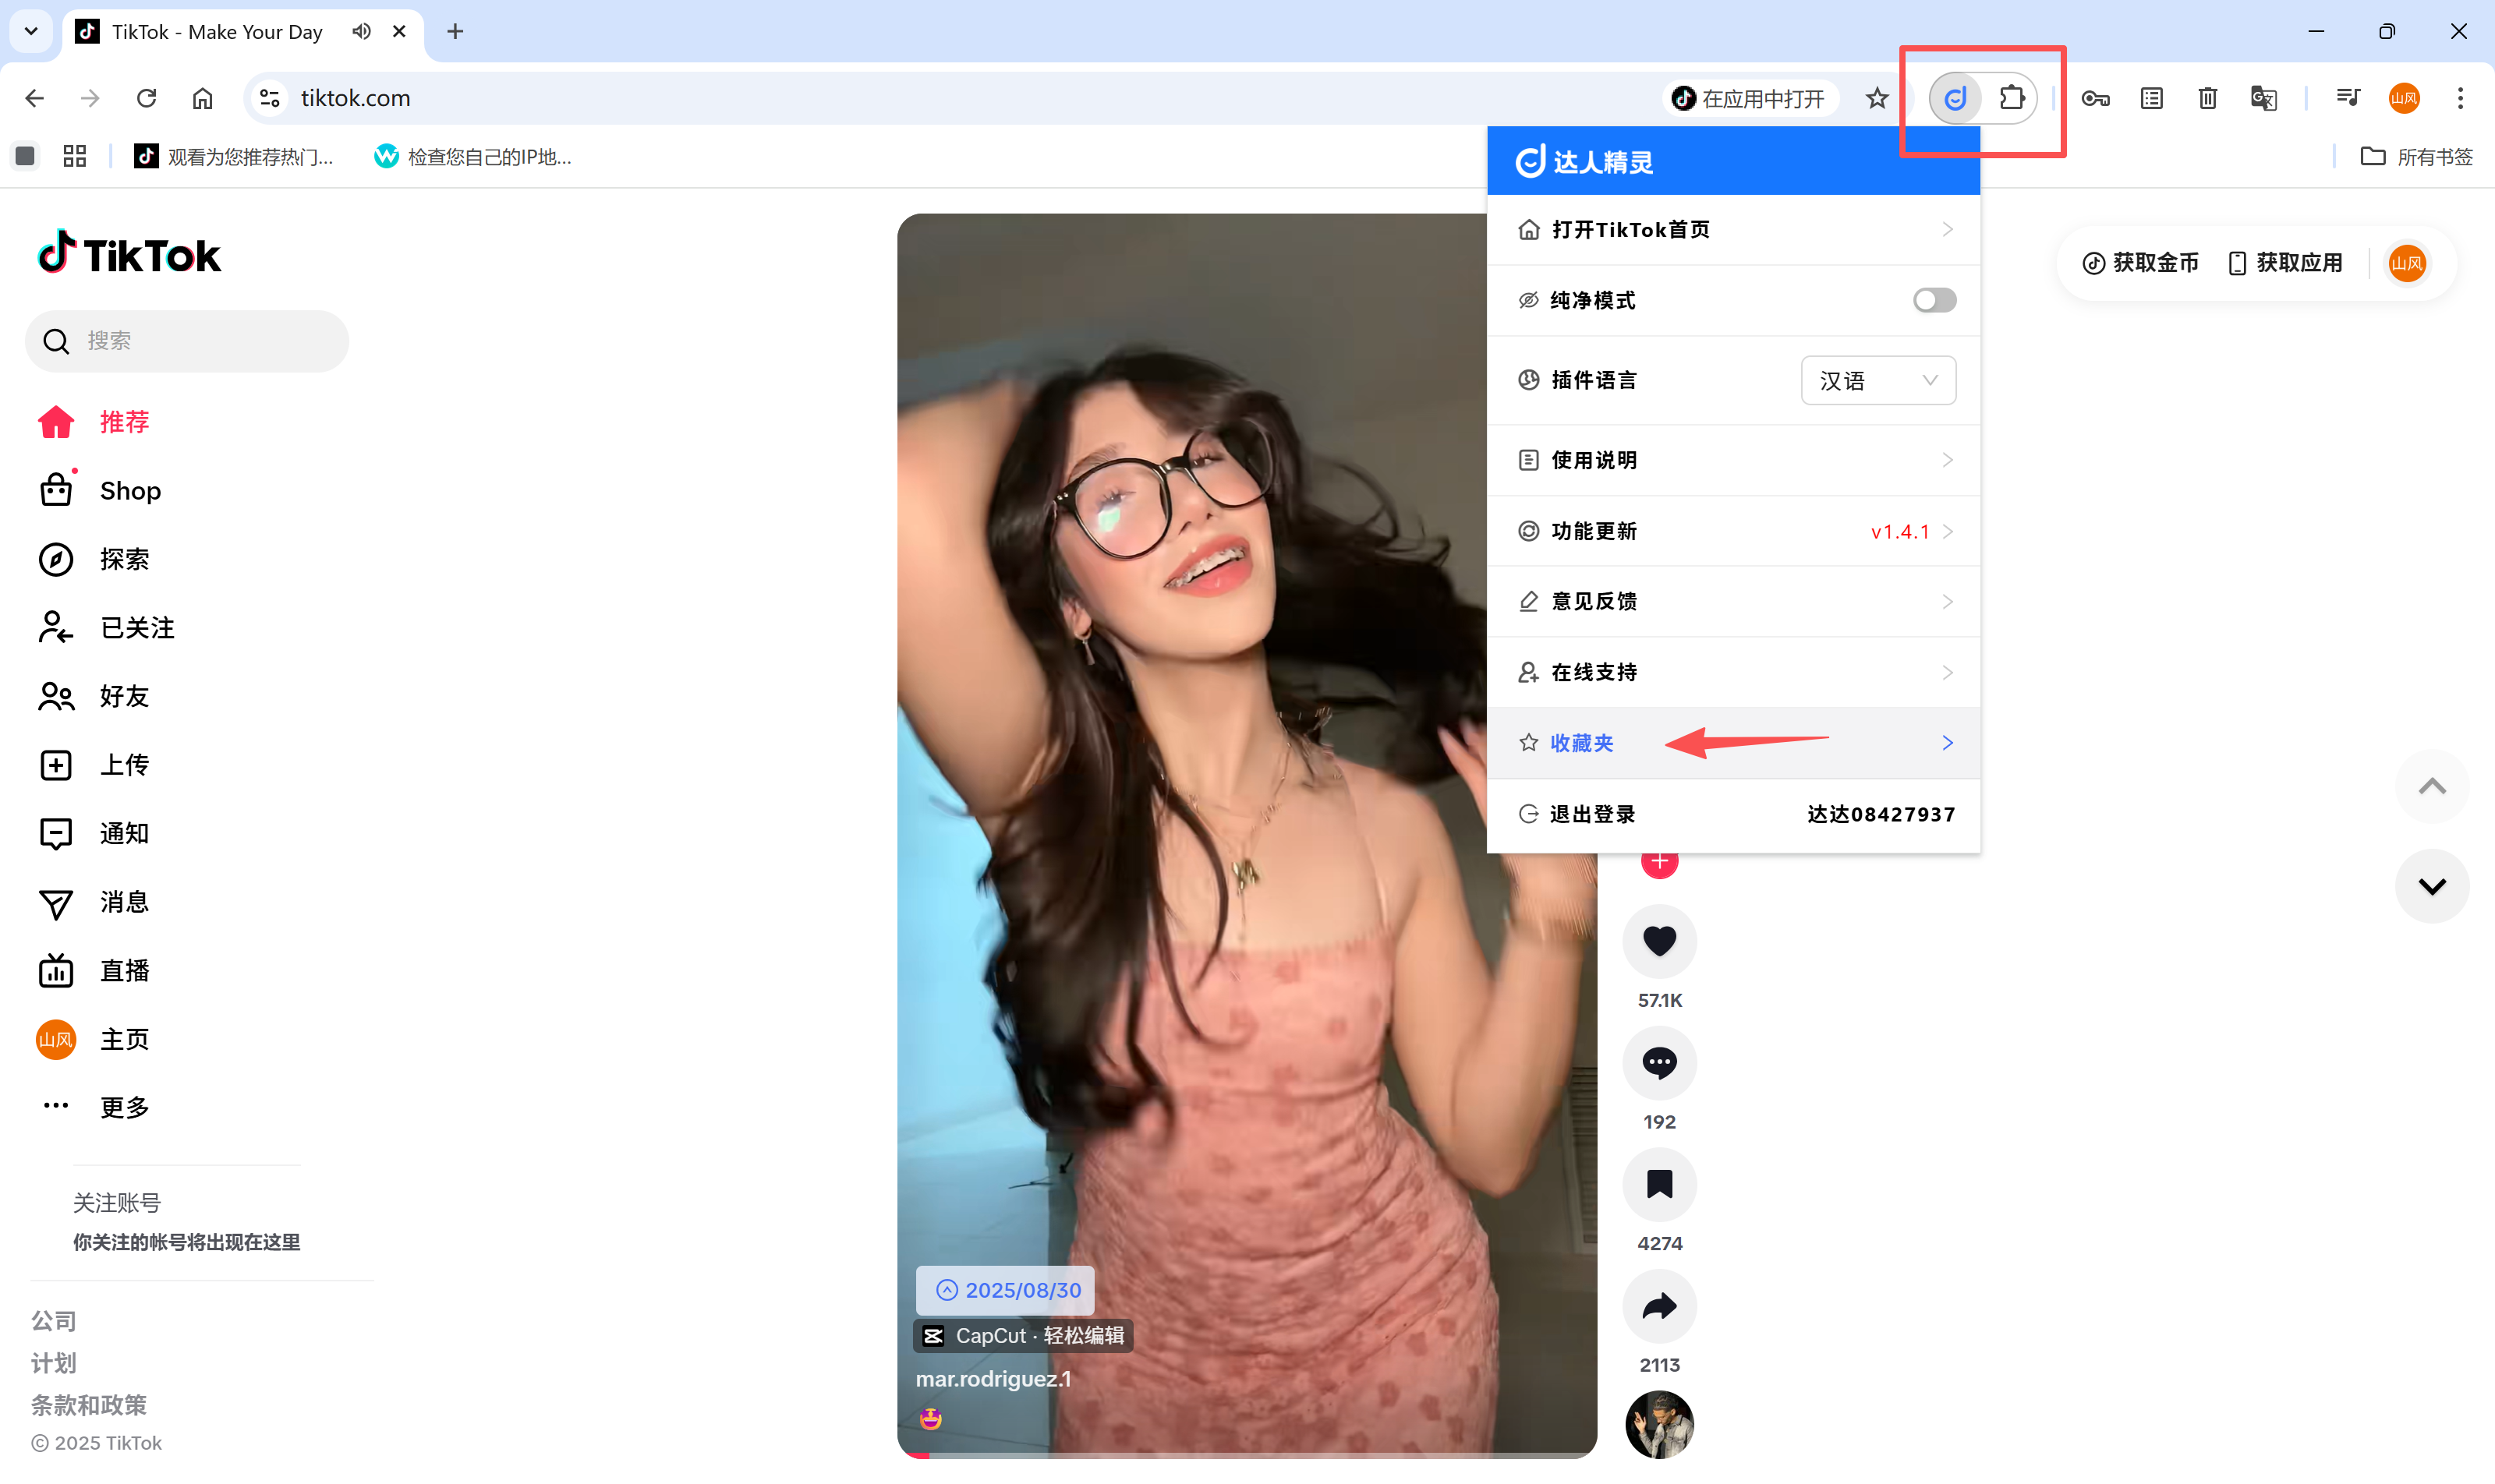Click the heart like icon on video

pyautogui.click(x=1658, y=940)
